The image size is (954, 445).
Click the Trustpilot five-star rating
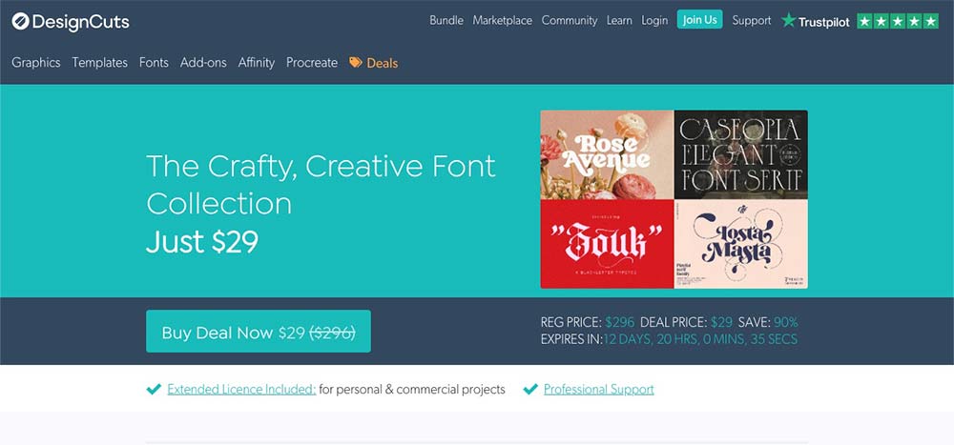click(x=898, y=21)
